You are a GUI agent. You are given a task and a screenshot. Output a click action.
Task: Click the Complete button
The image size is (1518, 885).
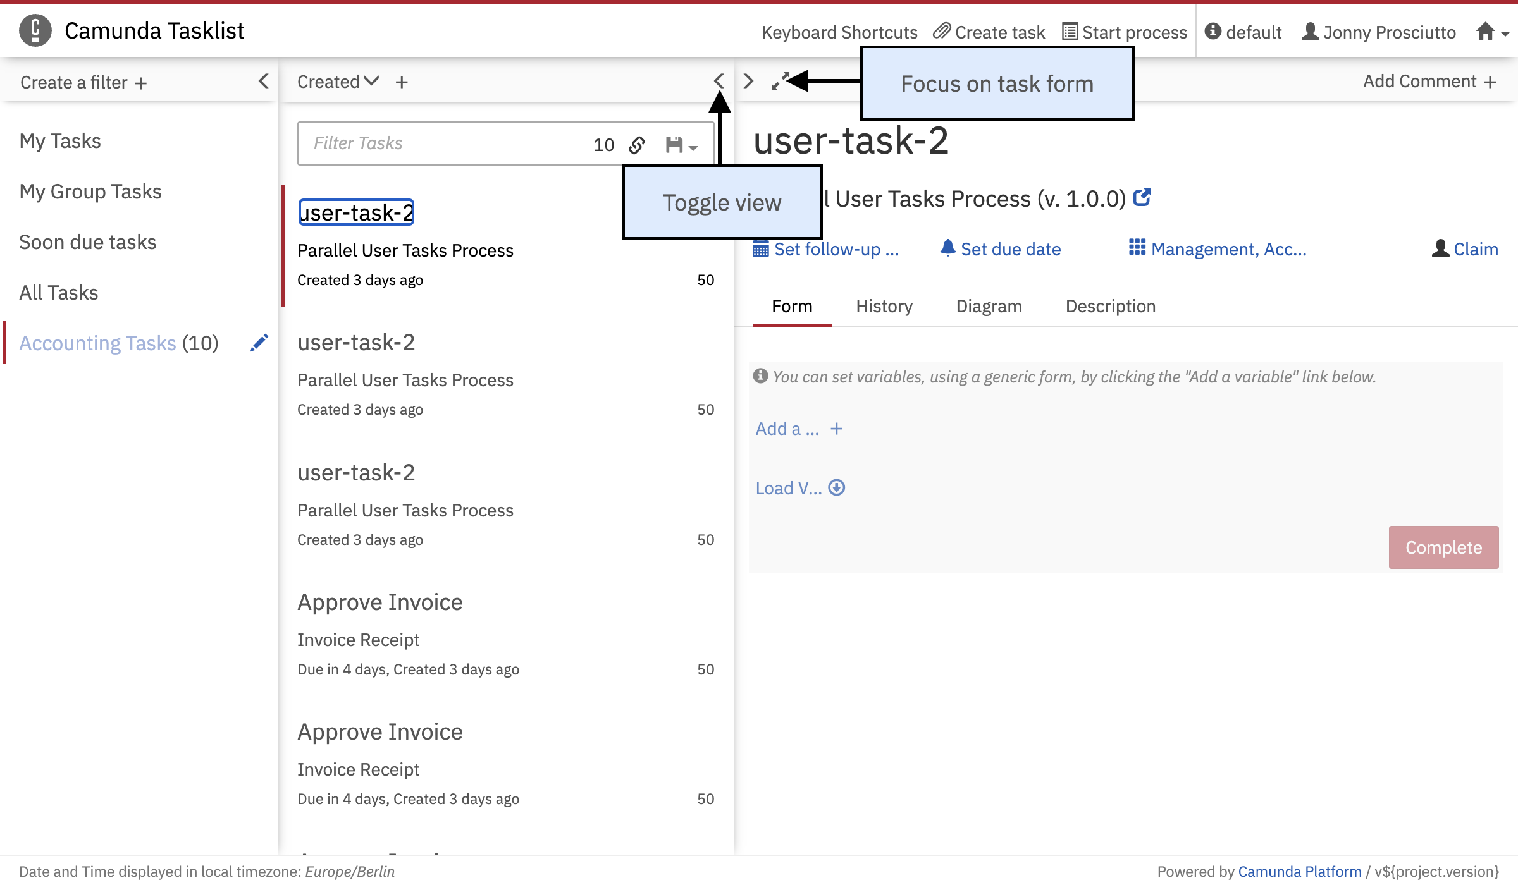[x=1443, y=547]
